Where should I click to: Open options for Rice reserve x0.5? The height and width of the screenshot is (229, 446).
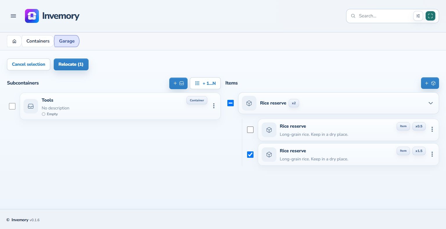point(432,129)
